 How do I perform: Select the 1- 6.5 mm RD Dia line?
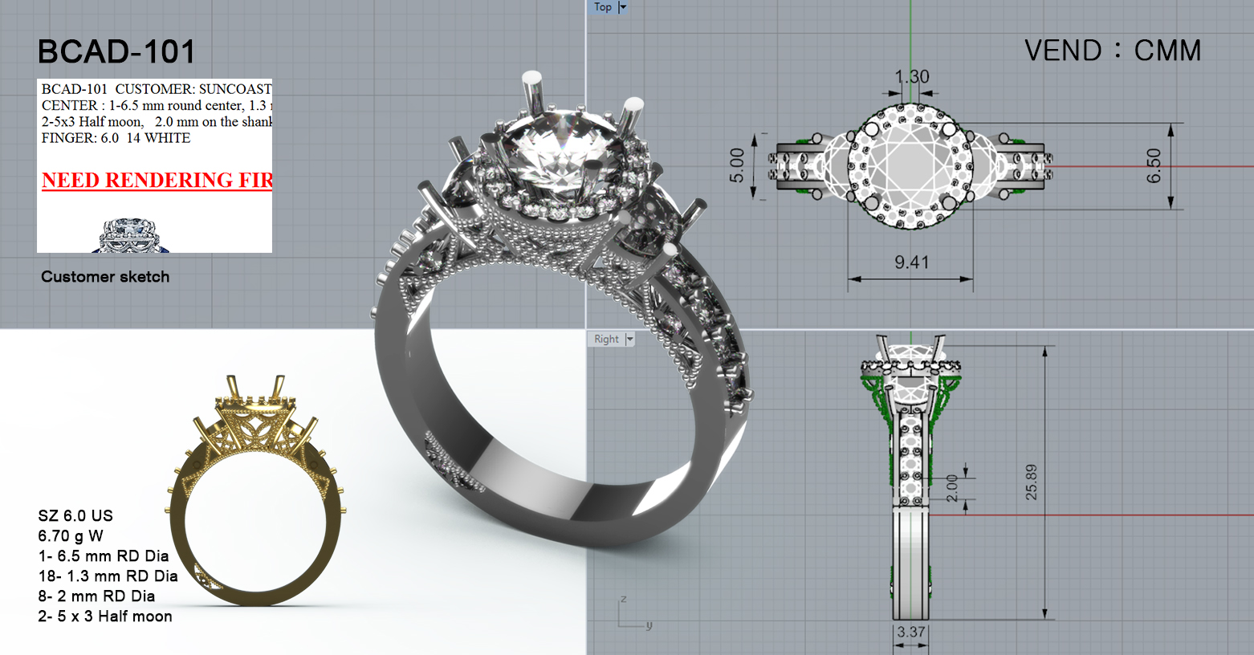(104, 556)
